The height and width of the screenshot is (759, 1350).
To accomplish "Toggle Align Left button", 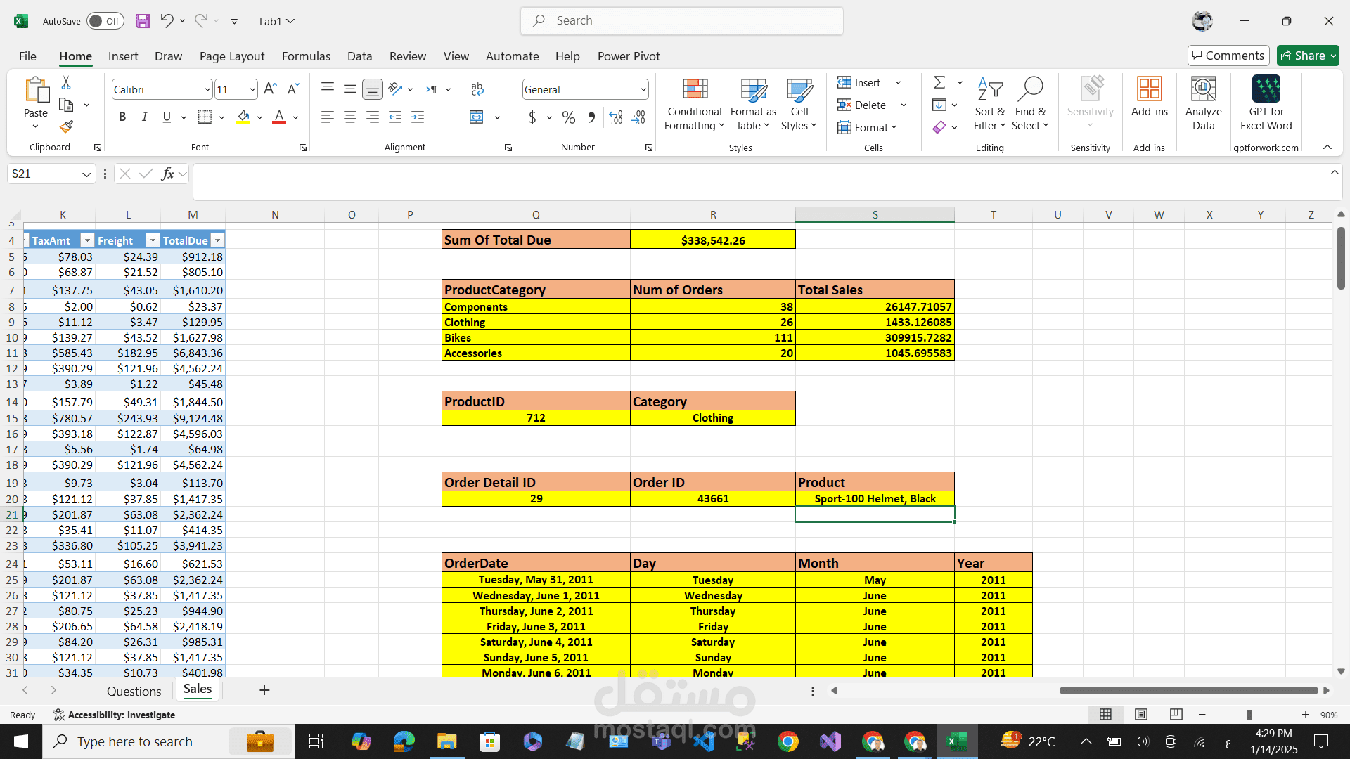I will point(328,117).
